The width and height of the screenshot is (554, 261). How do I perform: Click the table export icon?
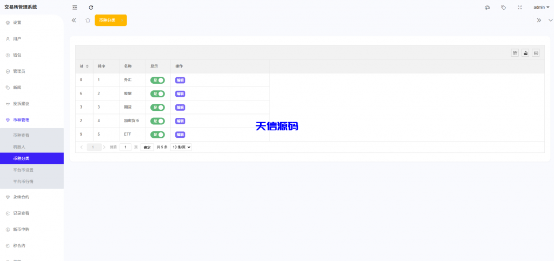point(525,53)
